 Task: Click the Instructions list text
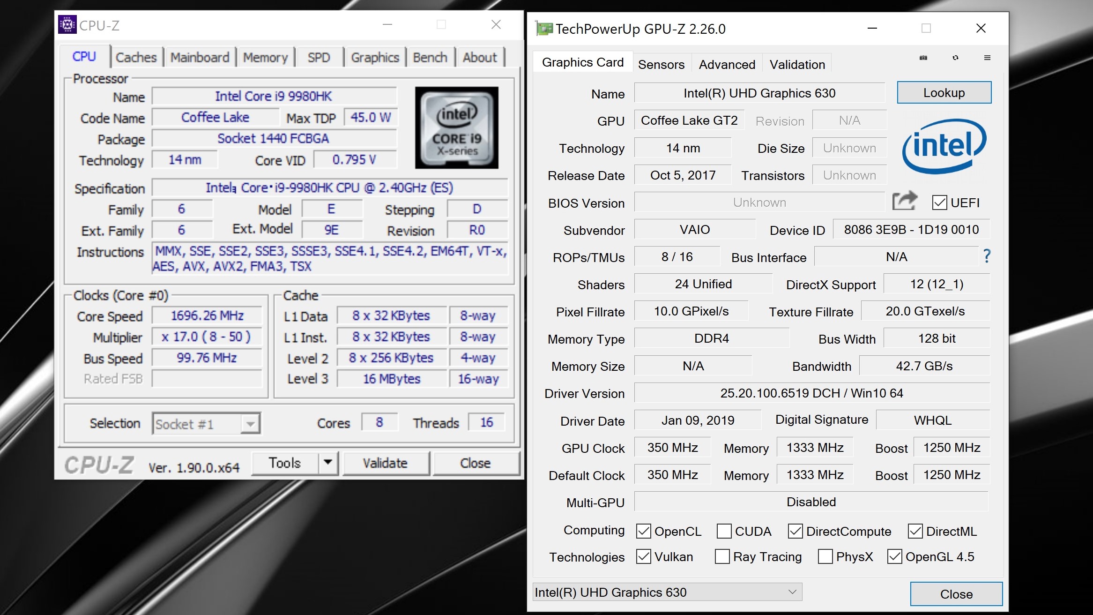point(330,259)
